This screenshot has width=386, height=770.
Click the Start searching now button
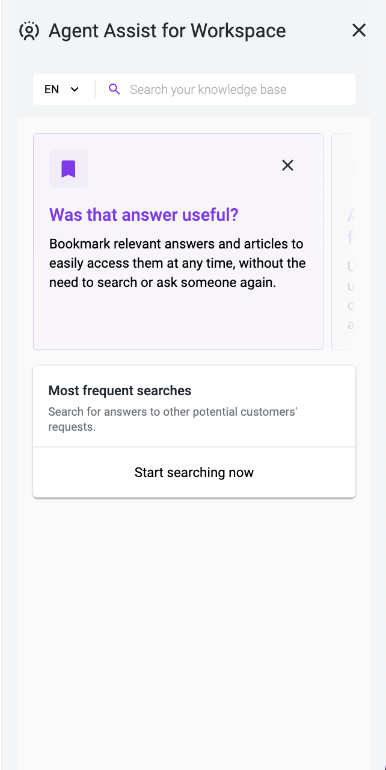tap(194, 472)
